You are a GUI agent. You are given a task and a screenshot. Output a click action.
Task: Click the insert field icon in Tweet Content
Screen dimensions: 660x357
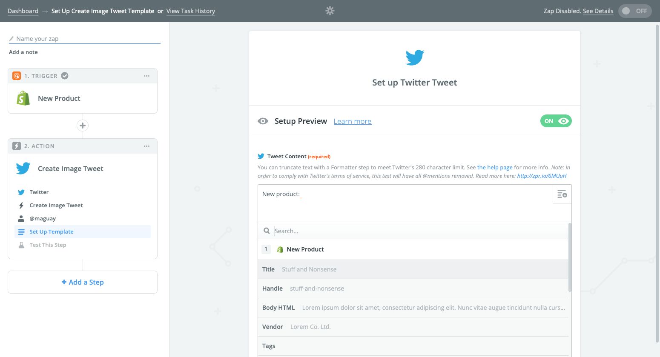tap(562, 194)
